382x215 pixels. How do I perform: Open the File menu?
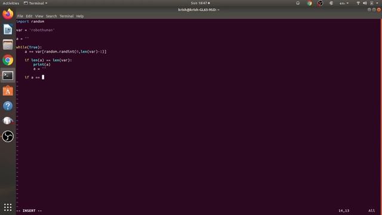click(x=20, y=16)
